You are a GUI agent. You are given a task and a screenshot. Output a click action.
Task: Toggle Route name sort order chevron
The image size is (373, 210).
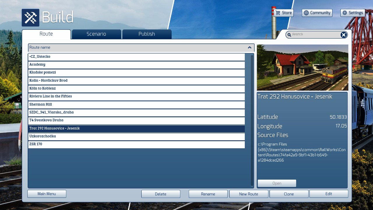pos(249,48)
